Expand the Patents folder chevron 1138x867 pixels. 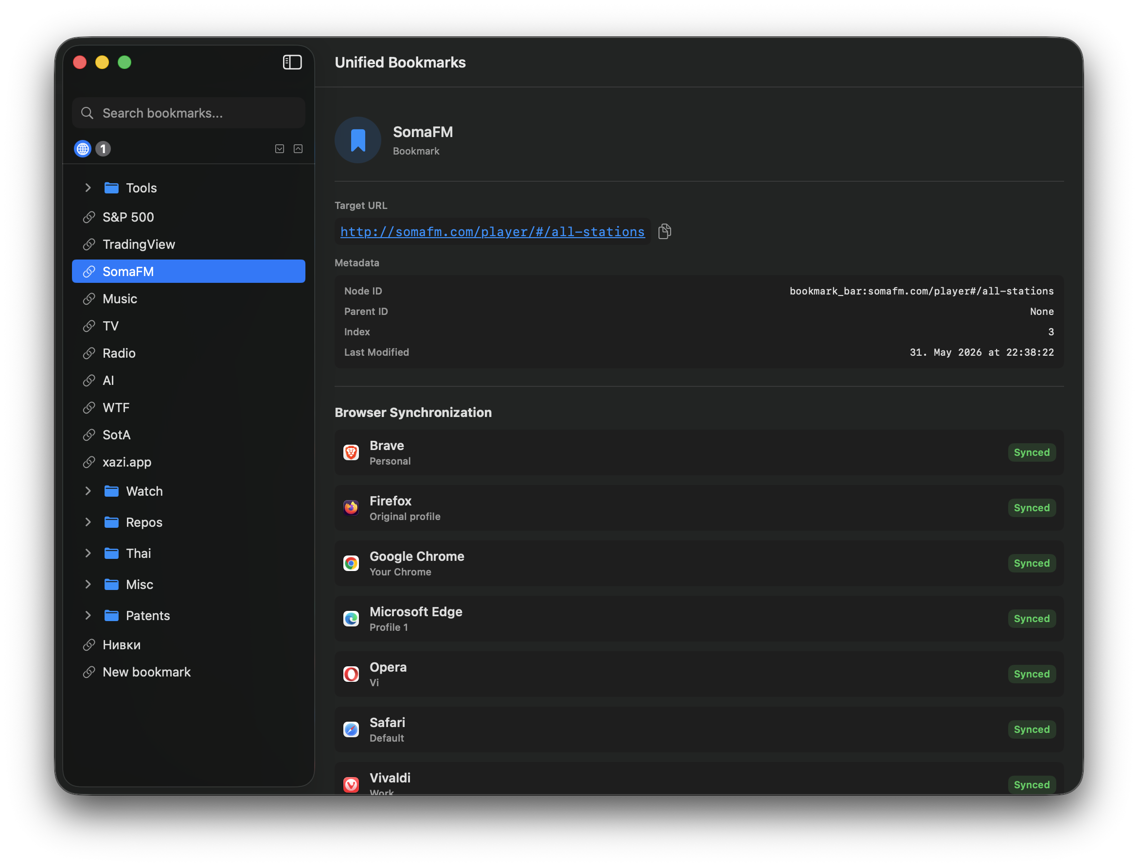[x=88, y=616]
